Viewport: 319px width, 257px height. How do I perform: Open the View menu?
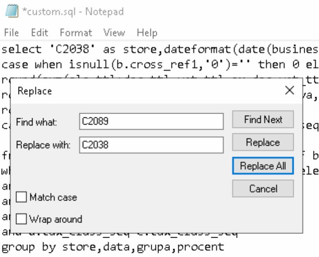pyautogui.click(x=114, y=32)
